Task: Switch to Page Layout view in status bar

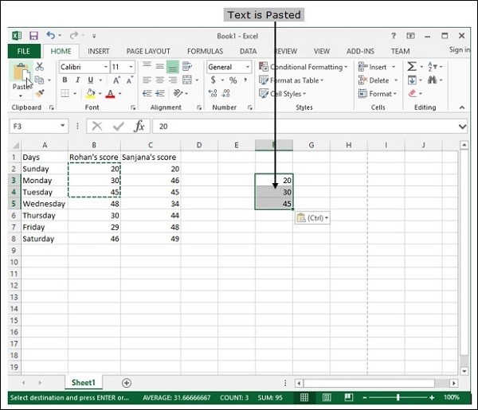Action: [x=325, y=397]
